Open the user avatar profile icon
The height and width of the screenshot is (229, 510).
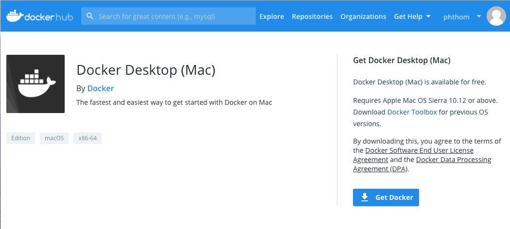496,16
